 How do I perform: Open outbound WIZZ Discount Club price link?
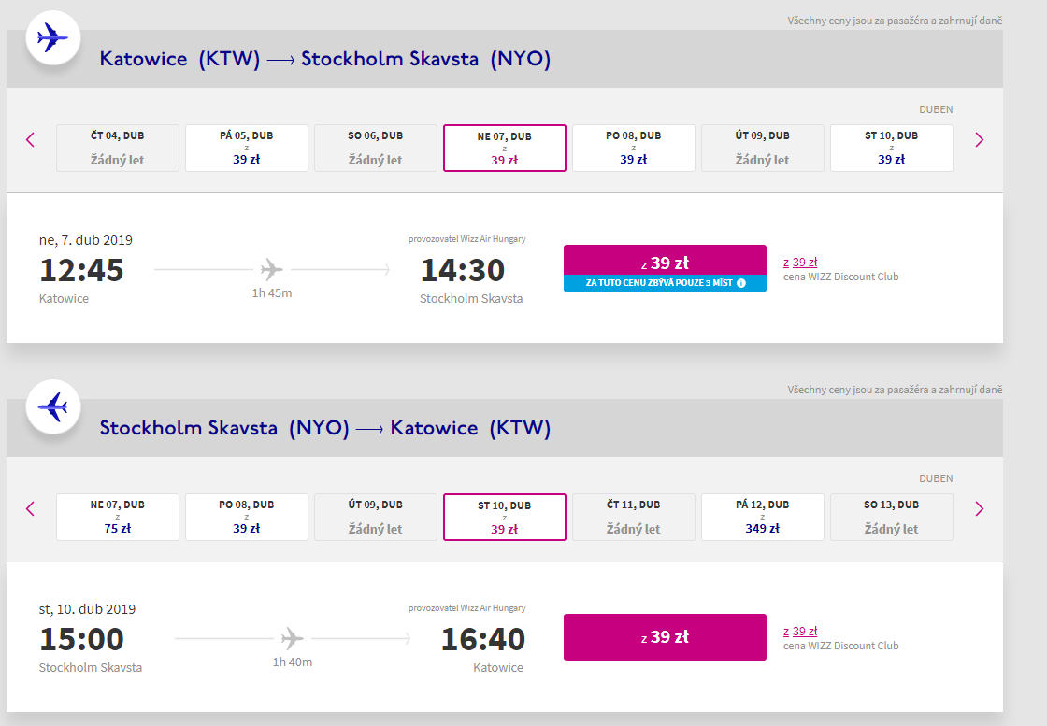coord(804,263)
